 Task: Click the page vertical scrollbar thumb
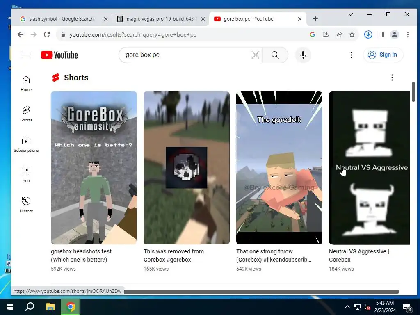(x=413, y=92)
